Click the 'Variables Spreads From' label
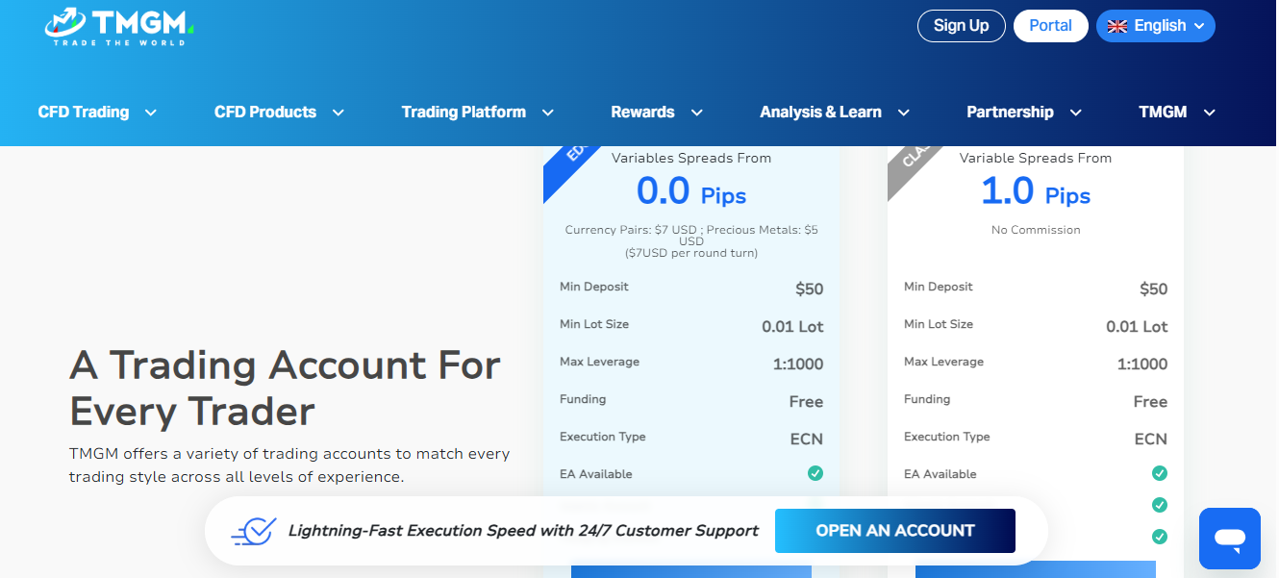Screen dimensions: 1279x578 tap(691, 158)
